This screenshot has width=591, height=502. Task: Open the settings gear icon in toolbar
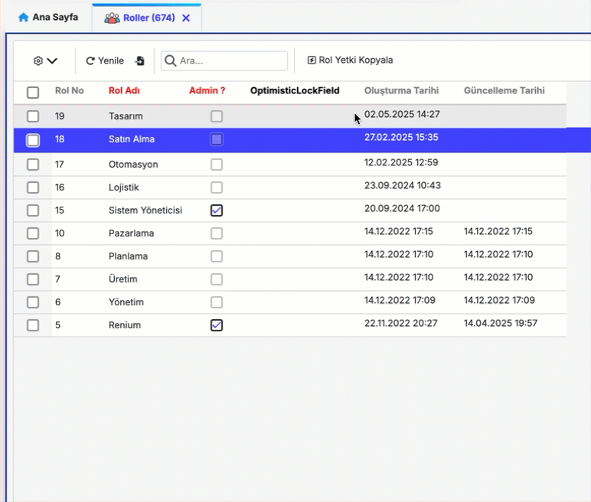pos(38,60)
